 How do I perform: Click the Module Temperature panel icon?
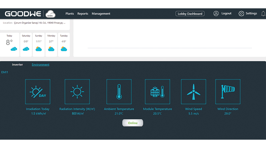158,92
